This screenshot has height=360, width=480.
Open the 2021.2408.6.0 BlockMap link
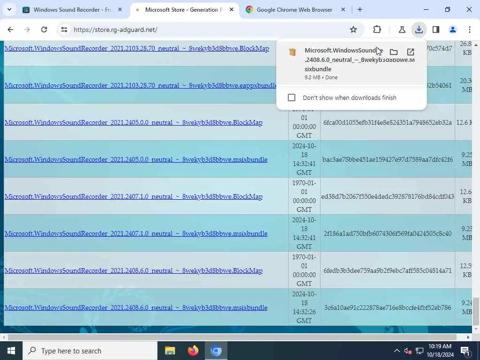(134, 270)
